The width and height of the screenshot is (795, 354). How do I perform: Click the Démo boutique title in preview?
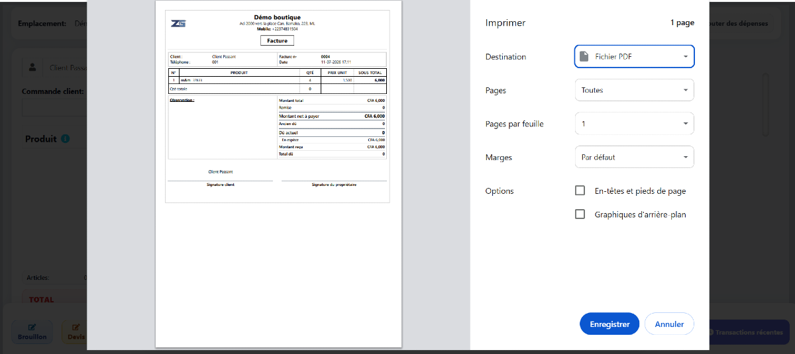click(277, 17)
